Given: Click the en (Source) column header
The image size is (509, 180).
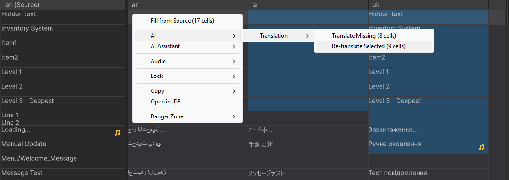Looking at the screenshot, I should click(x=63, y=5).
